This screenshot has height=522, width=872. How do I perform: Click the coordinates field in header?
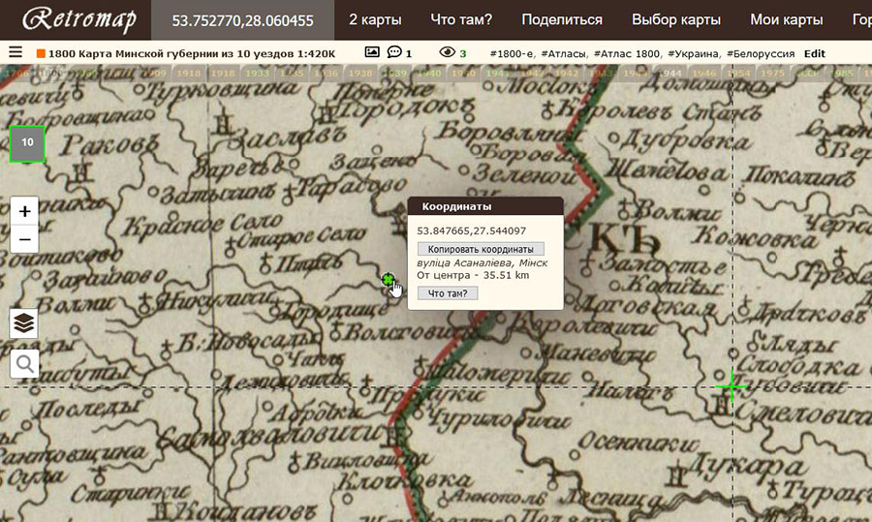click(242, 19)
